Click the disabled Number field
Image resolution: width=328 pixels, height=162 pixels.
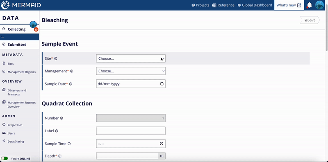[131, 118]
